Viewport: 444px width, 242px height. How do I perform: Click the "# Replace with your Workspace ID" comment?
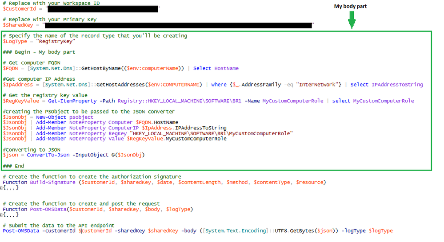tap(51, 3)
